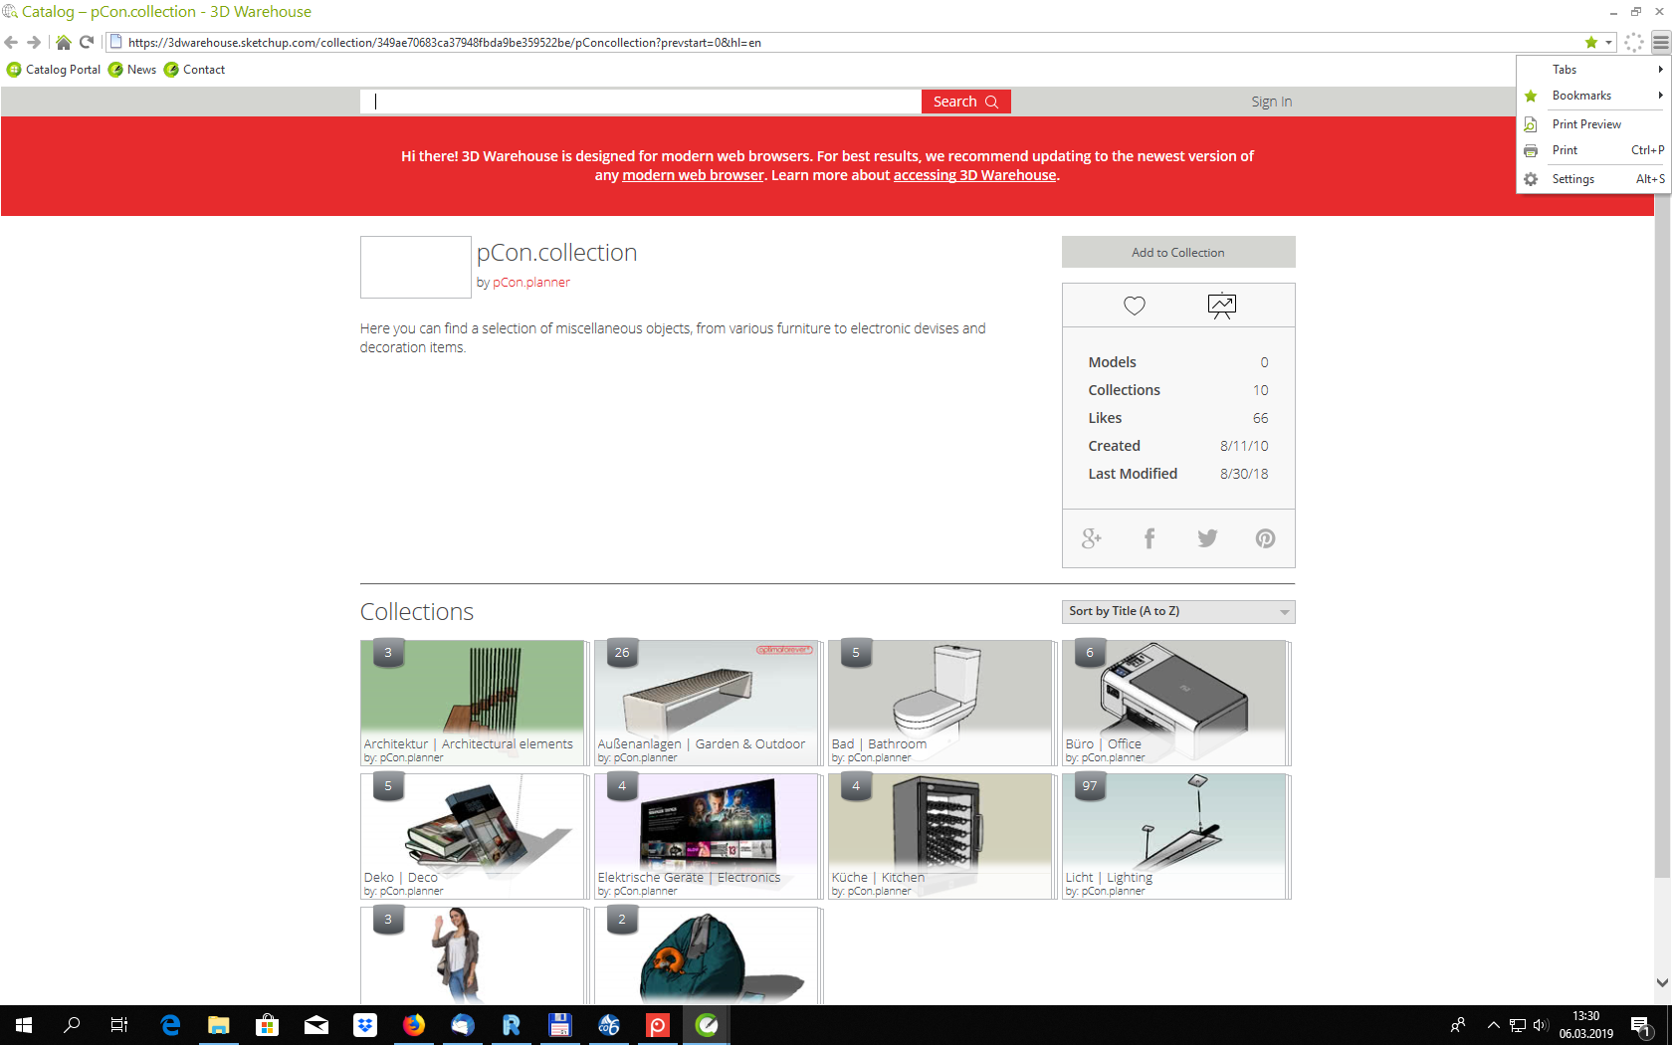Choose Print from the menu
This screenshot has height=1045, width=1672.
click(x=1592, y=150)
